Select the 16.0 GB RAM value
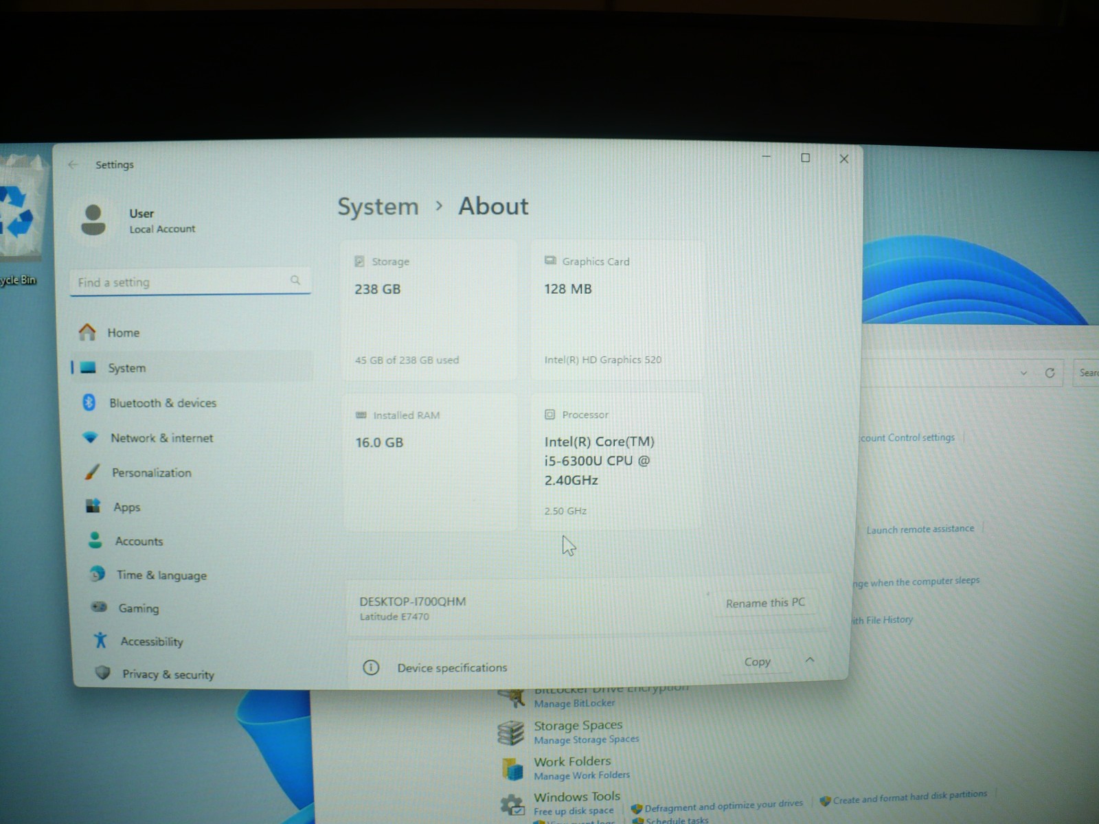Screen dimensions: 1099x824 [379, 443]
